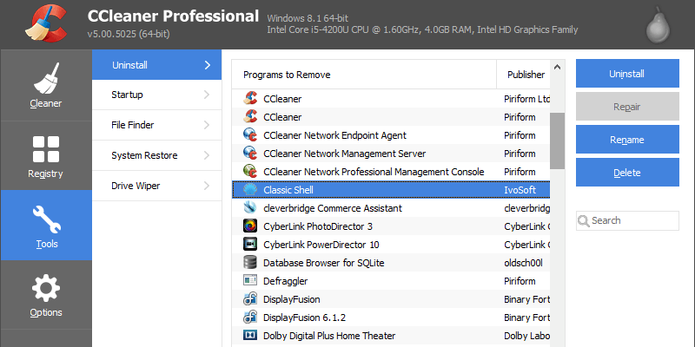Screen dimensions: 695x347
Task: Select Database Browser for SQLite entry
Action: click(x=391, y=263)
